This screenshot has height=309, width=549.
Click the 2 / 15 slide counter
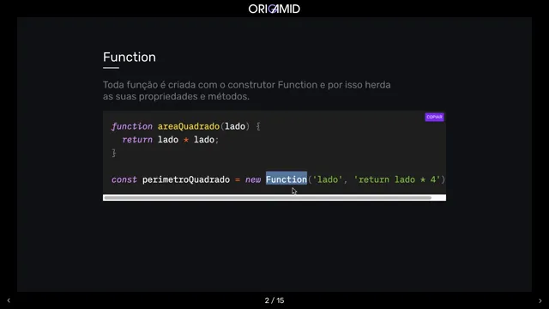(x=274, y=300)
